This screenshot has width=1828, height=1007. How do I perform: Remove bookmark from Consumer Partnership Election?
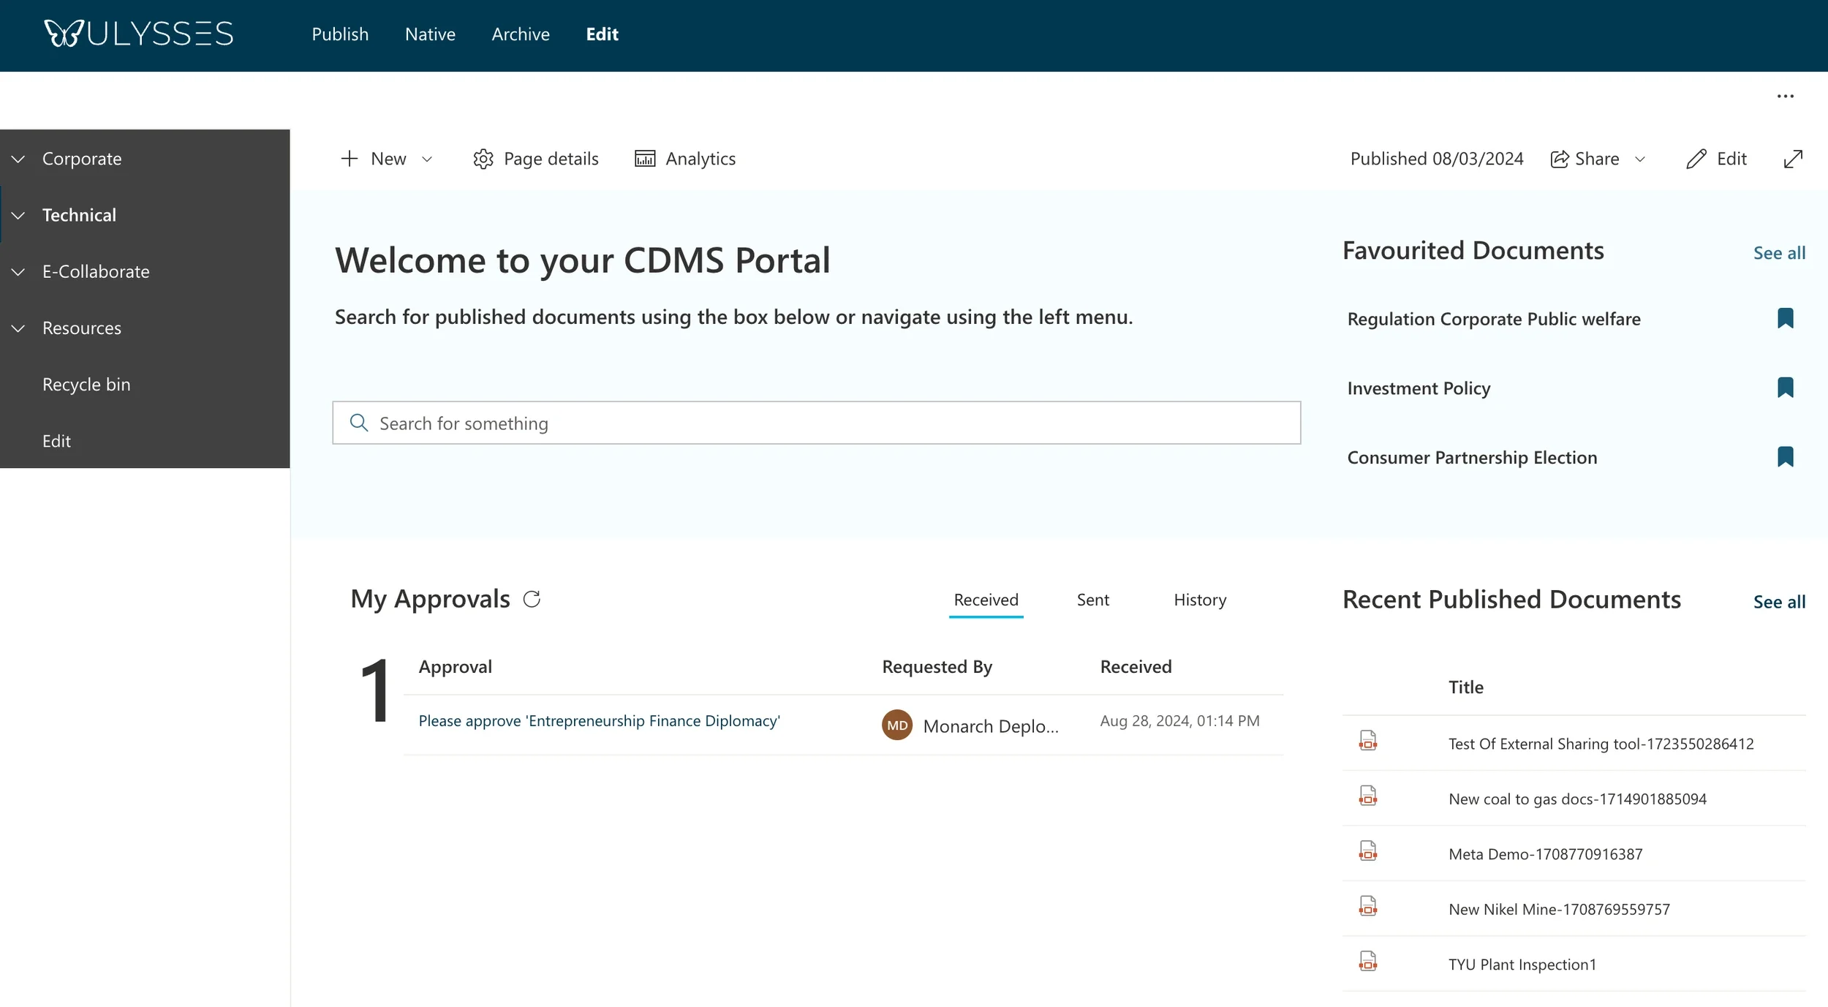(x=1785, y=457)
